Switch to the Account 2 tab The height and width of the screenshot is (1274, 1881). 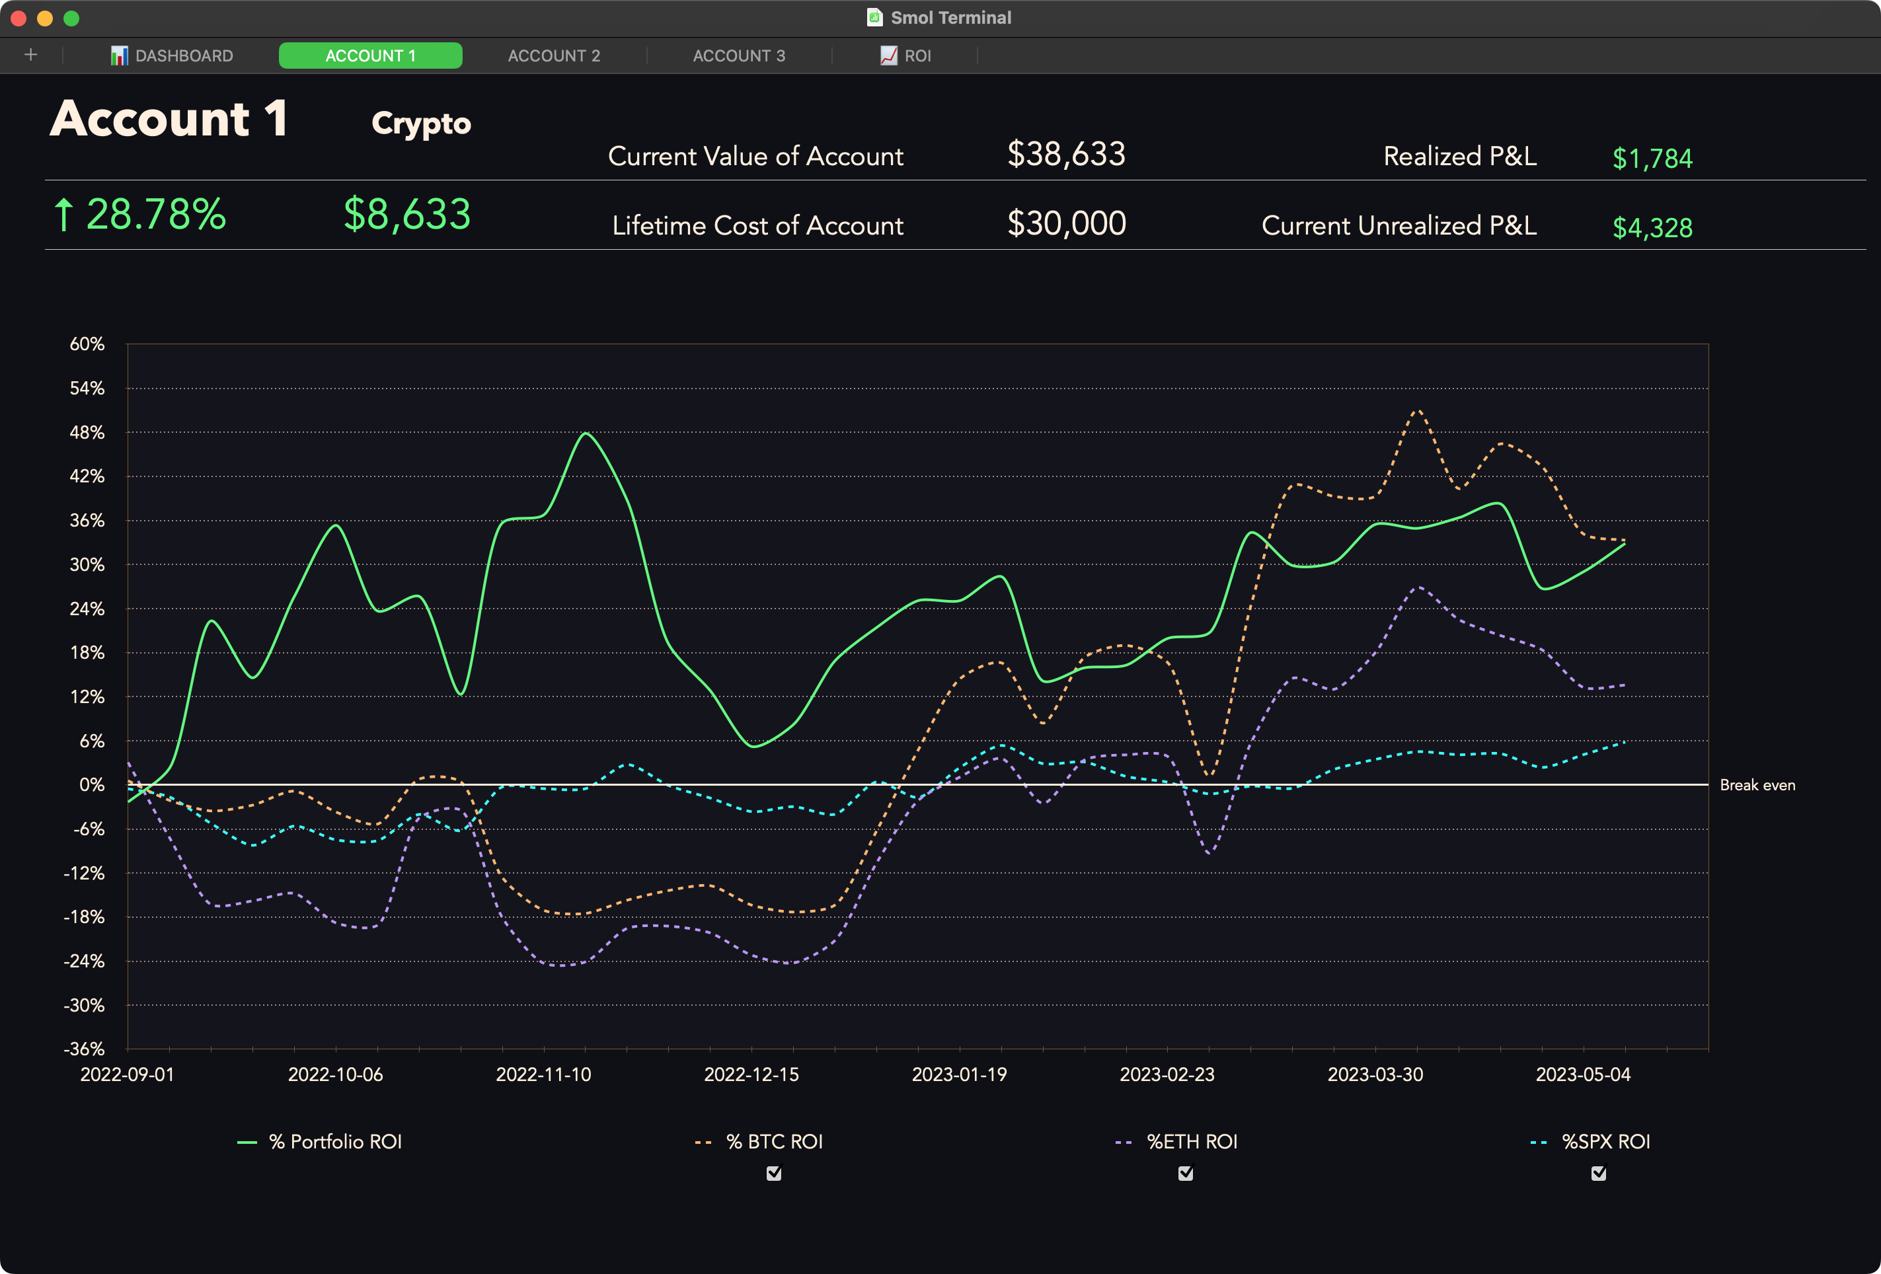(x=554, y=56)
